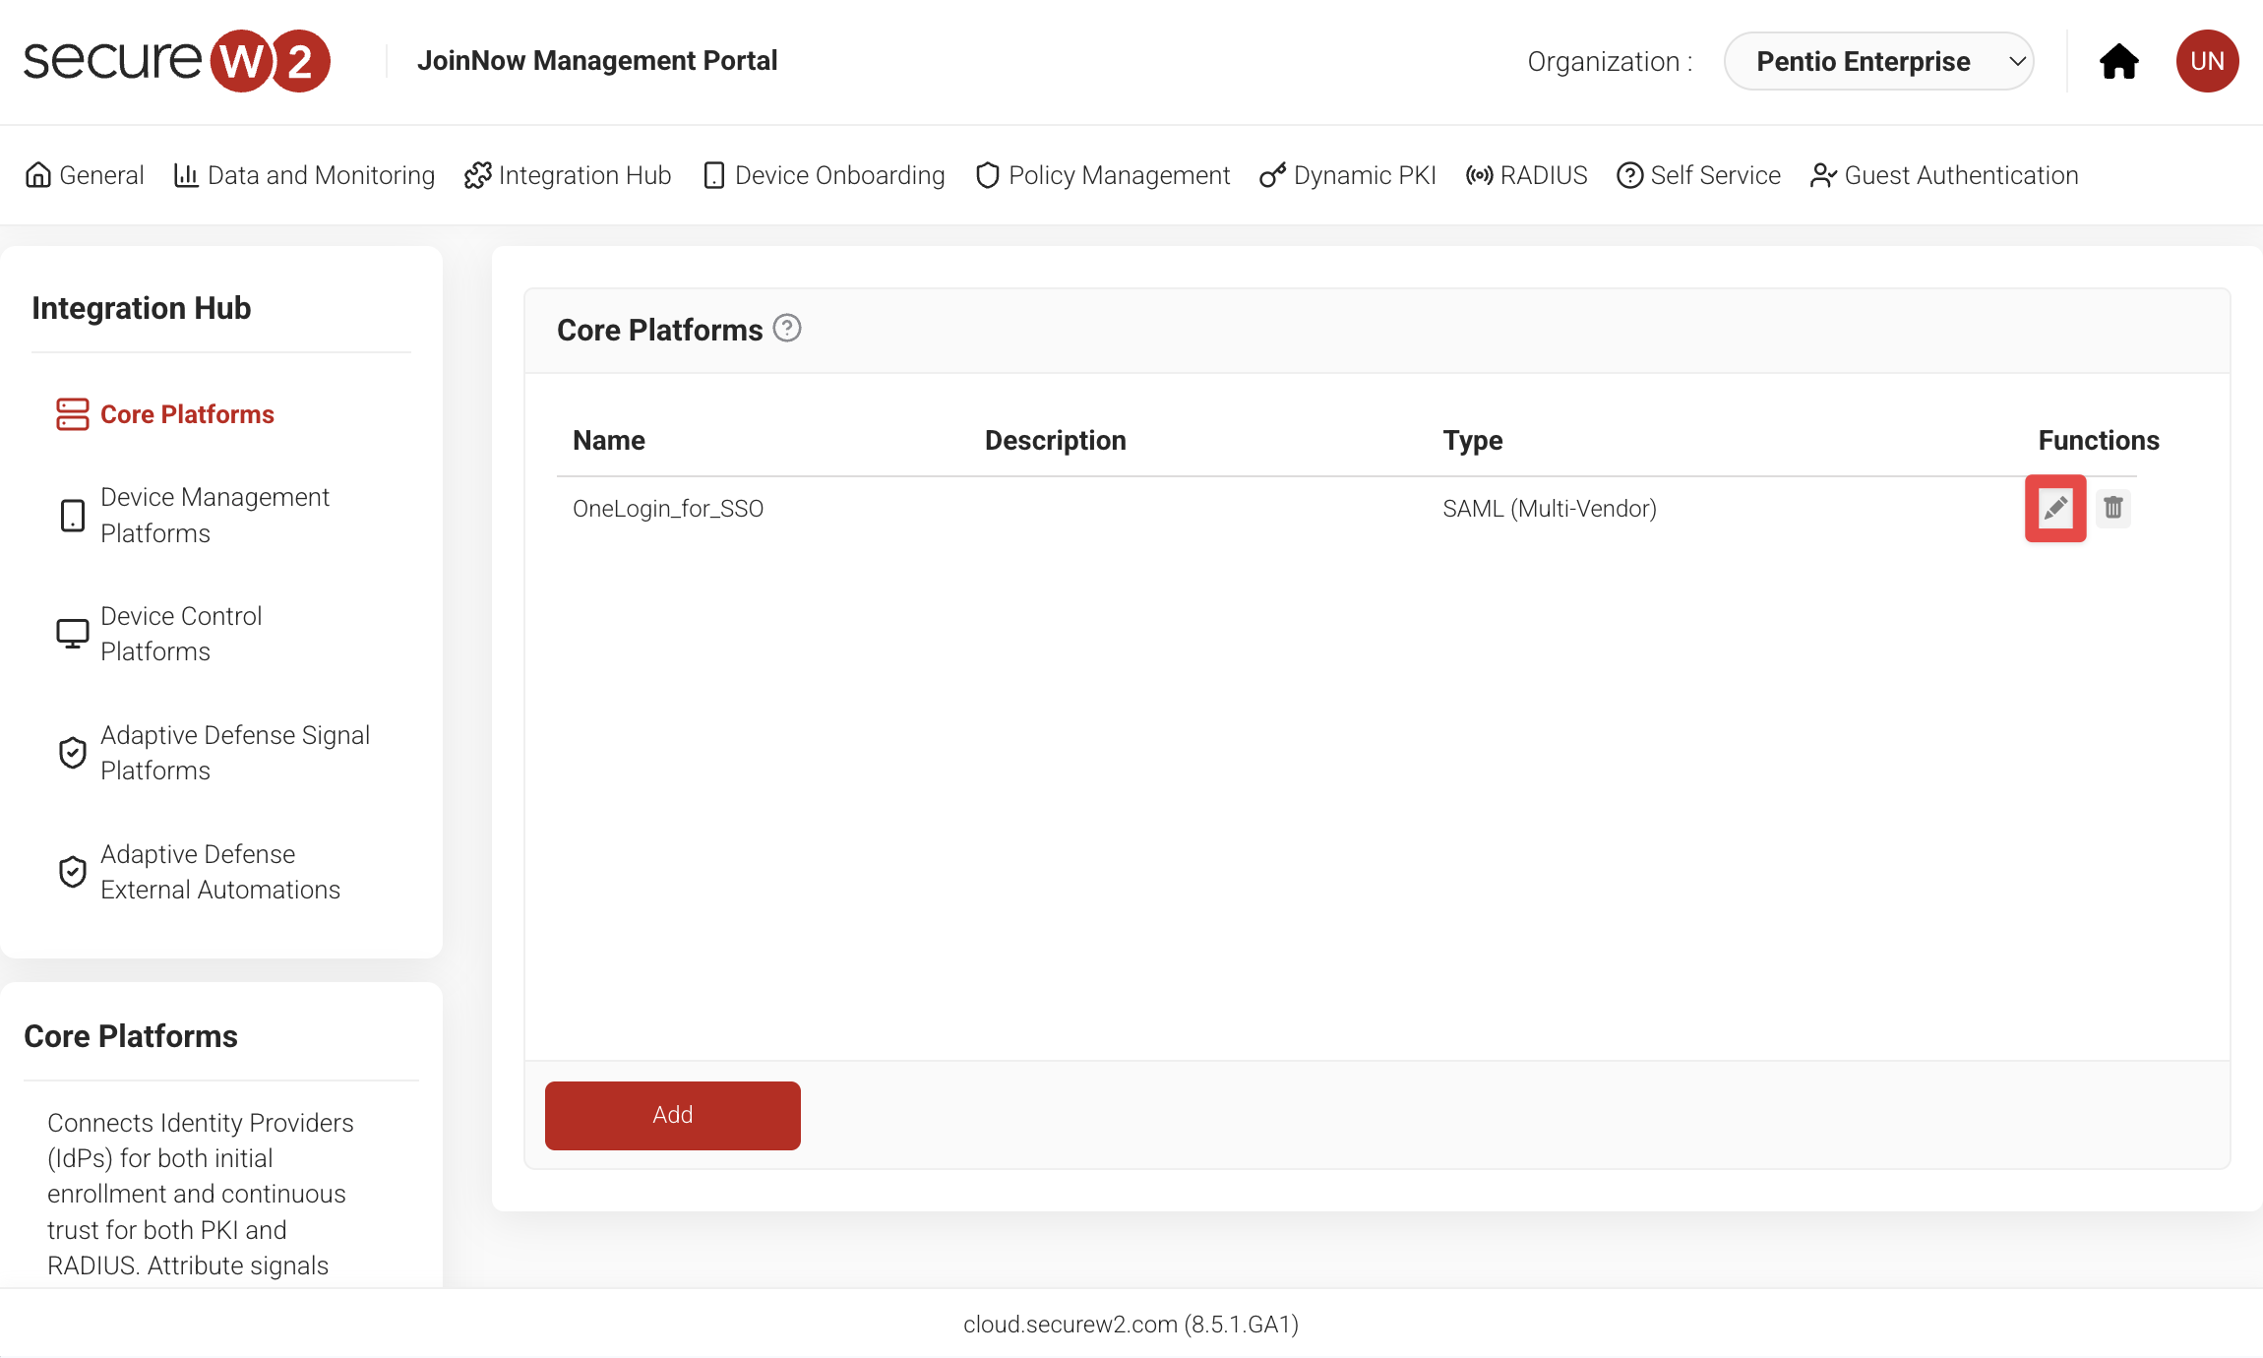Open the General menu
This screenshot has width=2263, height=1358.
pyautogui.click(x=85, y=175)
